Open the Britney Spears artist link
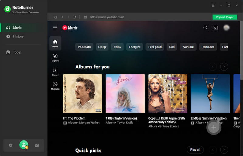This screenshot has width=243, height=156. point(169,127)
